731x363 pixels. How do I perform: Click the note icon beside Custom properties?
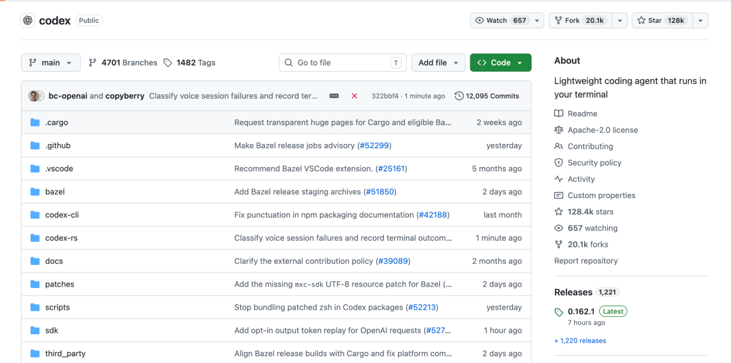pos(558,195)
